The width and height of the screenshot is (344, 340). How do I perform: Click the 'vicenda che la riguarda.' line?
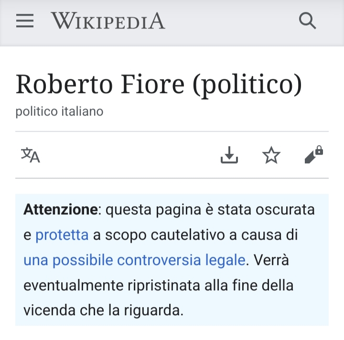pyautogui.click(x=103, y=310)
